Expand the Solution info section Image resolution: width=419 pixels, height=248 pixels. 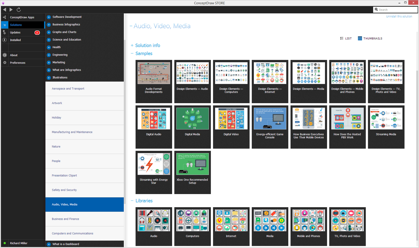tap(132, 45)
